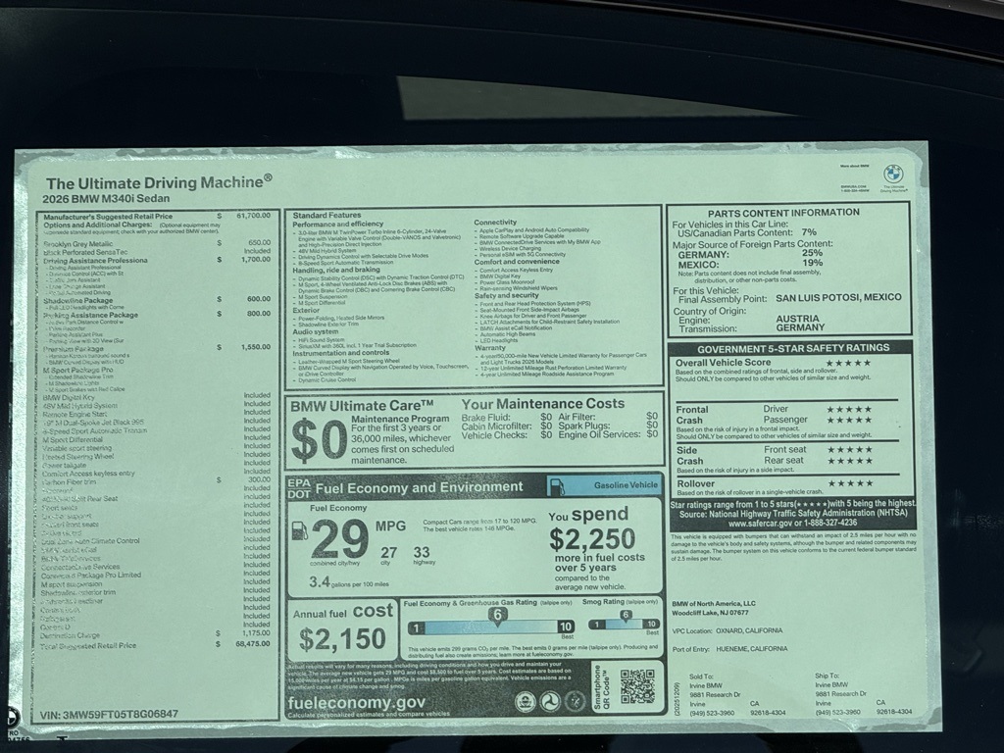The image size is (1004, 753).
Task: Click the Rollover five-star rating
Action: (848, 483)
